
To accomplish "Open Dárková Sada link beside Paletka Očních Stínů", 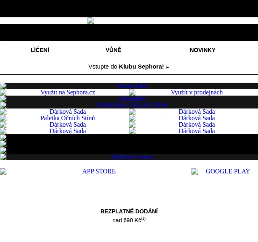I will tap(197, 118).
